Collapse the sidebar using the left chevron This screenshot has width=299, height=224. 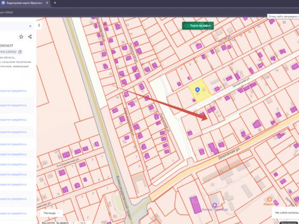pos(39,25)
